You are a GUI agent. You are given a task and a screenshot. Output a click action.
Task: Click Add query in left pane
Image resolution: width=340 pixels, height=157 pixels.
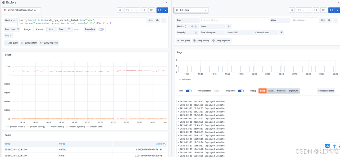(x=11, y=43)
